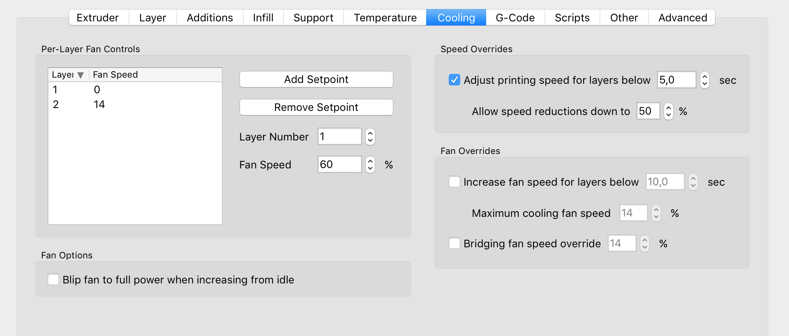Enable bridging fan speed override

454,243
